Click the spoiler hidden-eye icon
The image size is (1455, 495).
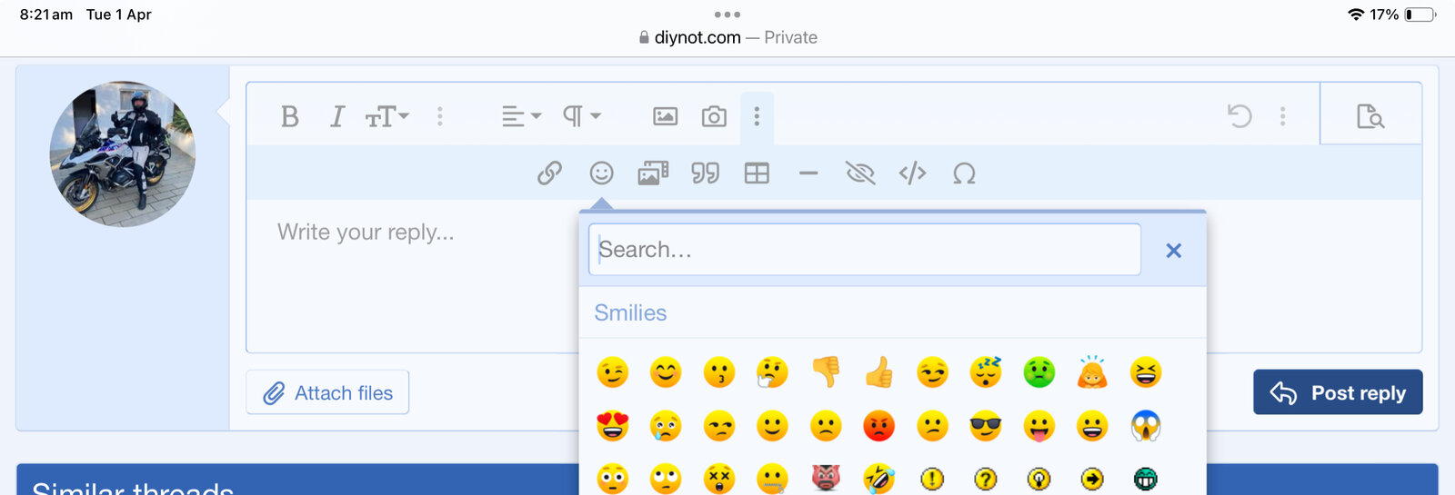pos(860,173)
